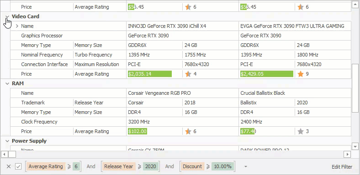Collapse the RAM category
The width and height of the screenshot is (360, 175).
[7, 83]
